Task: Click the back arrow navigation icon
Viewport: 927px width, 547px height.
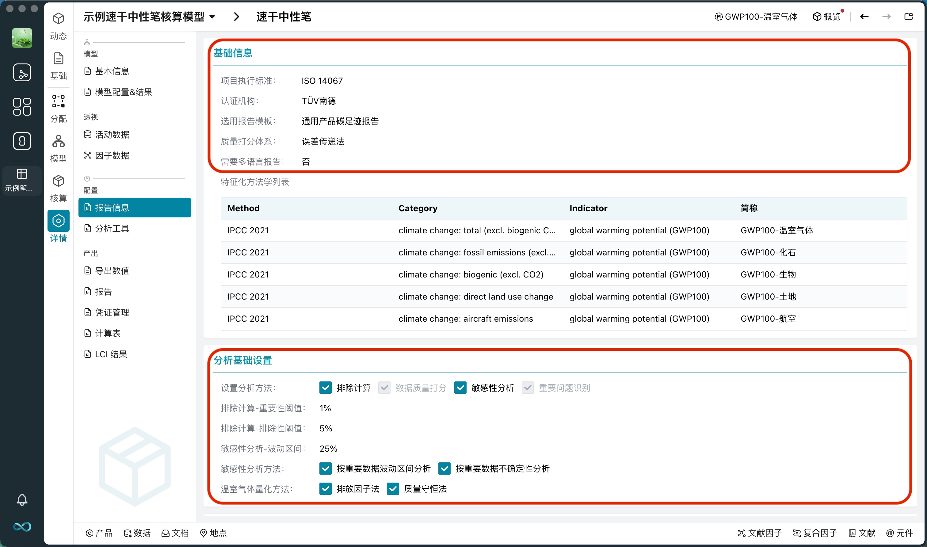Action: click(864, 17)
